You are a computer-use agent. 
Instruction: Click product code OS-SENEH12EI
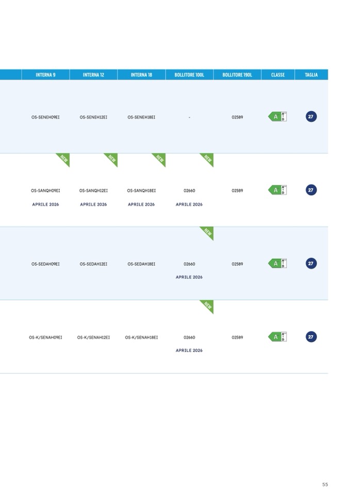pyautogui.click(x=93, y=117)
